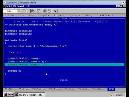Click the static char name[] declaration line
The width and height of the screenshot is (129, 97).
coord(38,46)
